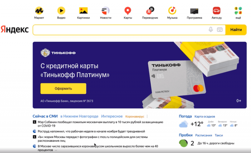Start voice search with microphone icon

pos(211,29)
